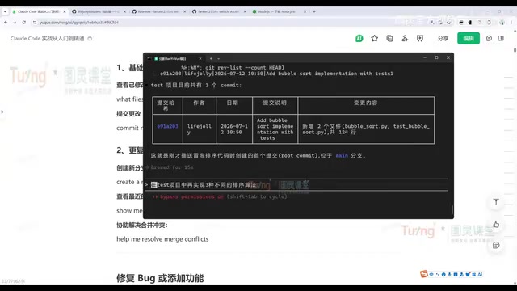Click the thumbs-up like button
This screenshot has height=291, width=517.
(x=496, y=225)
